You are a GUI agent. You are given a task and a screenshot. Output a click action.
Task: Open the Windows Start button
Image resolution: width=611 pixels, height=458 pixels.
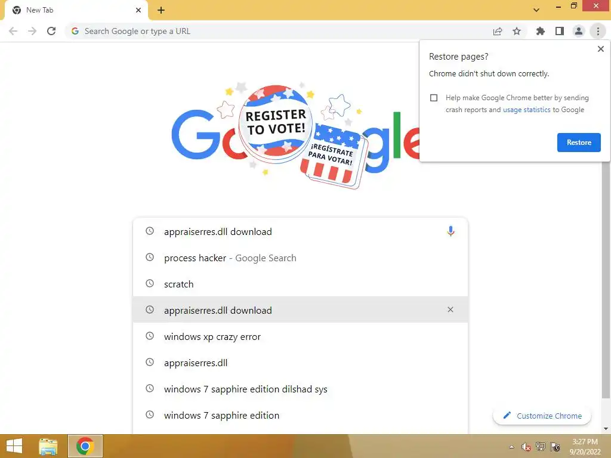tap(14, 446)
